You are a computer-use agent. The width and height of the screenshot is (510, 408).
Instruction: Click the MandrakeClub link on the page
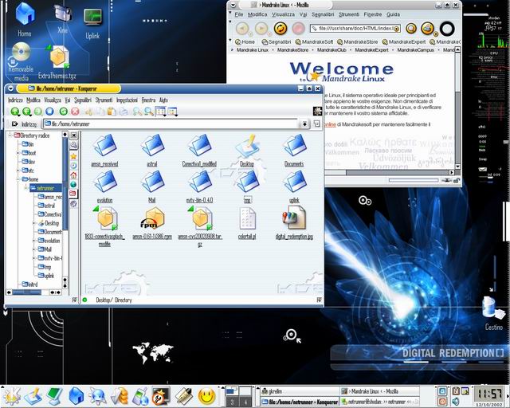tap(331, 50)
